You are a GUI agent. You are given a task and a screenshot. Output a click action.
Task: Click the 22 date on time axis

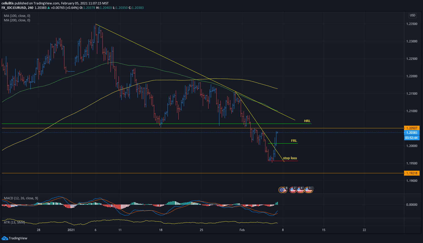(x=364, y=230)
